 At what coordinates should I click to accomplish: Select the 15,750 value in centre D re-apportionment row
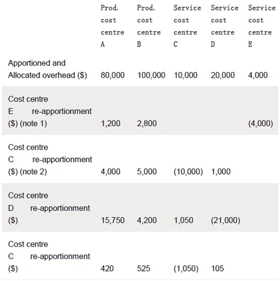pos(112,220)
